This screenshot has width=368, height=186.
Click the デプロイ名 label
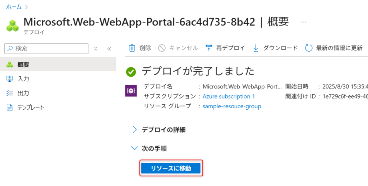(x=158, y=87)
